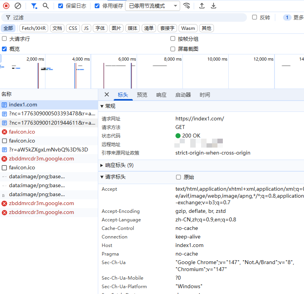Click the export HAR download icon

214,6
